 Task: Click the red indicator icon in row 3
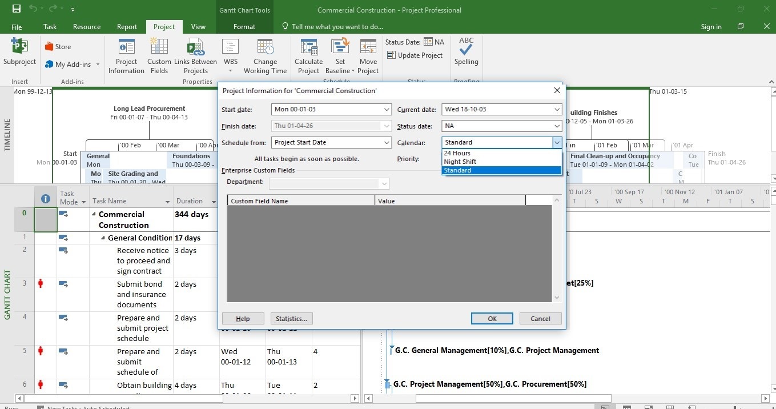click(x=41, y=283)
